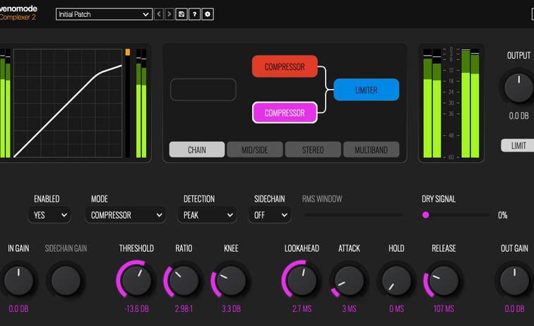Click the previous patch arrow

(x=159, y=14)
